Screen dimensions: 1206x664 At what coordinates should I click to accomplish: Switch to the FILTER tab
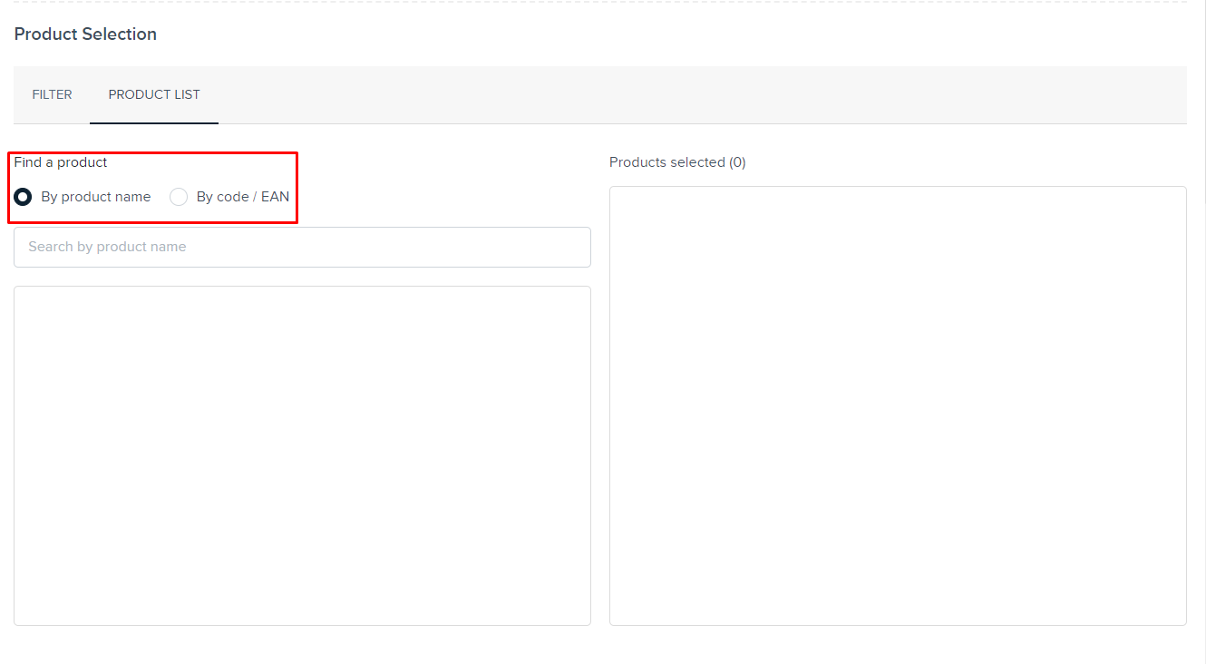pos(52,94)
